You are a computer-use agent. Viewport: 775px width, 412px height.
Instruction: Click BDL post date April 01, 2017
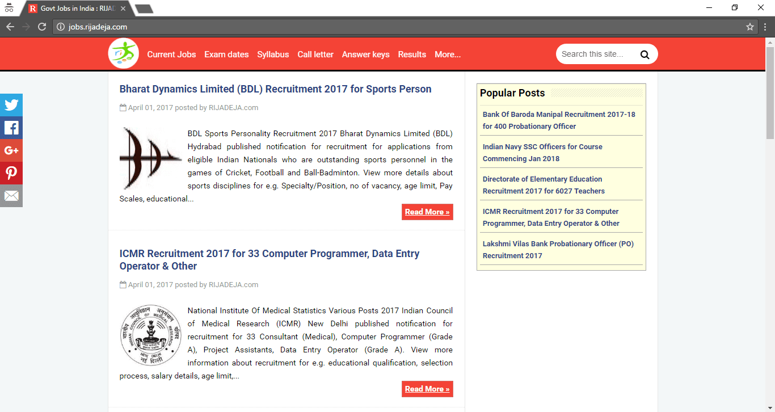tap(150, 107)
